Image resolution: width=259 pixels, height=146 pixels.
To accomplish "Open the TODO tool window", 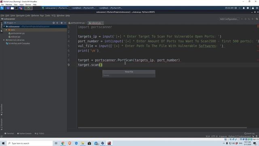I will 39,133.
